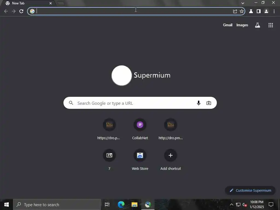Open site info via Google icon in address bar
The width and height of the screenshot is (280, 210).
tap(32, 11)
